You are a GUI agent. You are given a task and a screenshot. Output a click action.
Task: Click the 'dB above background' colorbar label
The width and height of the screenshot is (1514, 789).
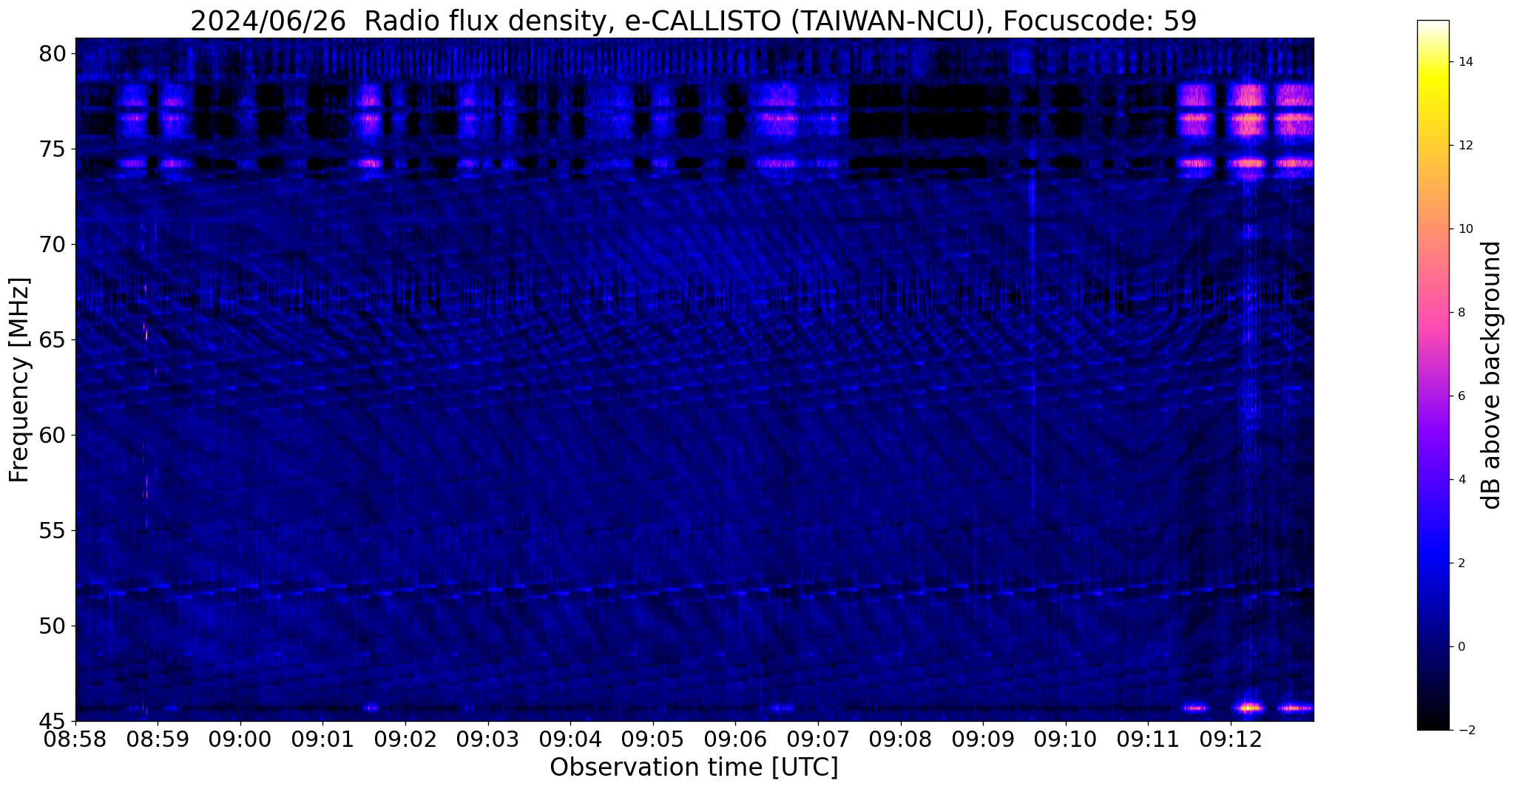pyautogui.click(x=1492, y=375)
